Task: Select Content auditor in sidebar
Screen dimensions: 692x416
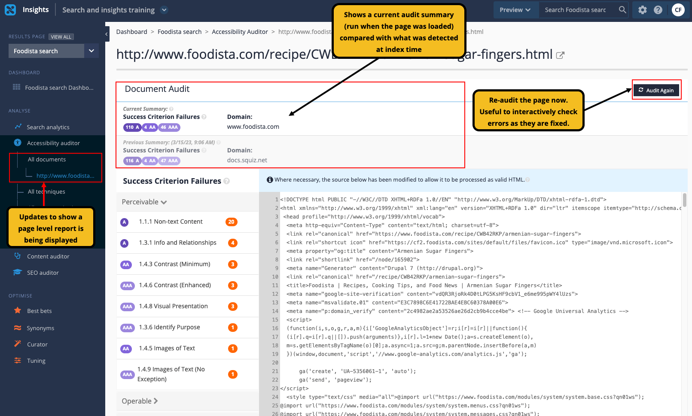Action: [x=48, y=256]
